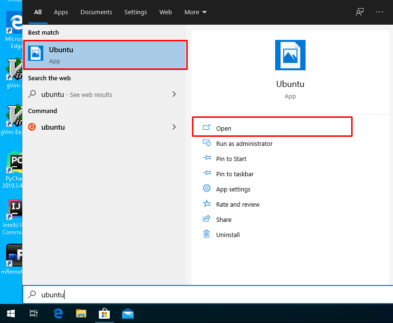Open the Mail app from taskbar
393x323 pixels.
[128, 313]
